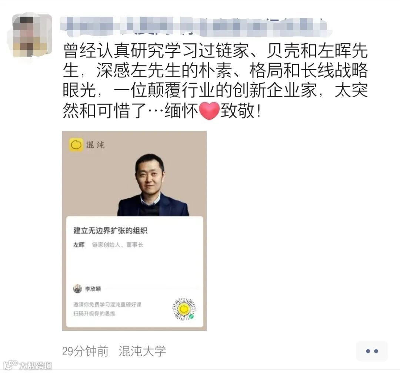Tap 李欣颖's small round avatar
Image resolution: width=400 pixels, height=373 pixels.
(77, 289)
